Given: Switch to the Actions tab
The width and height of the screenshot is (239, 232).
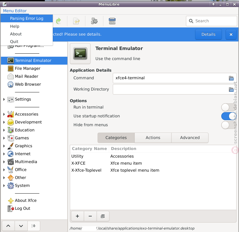Looking at the screenshot, I should 153,138.
